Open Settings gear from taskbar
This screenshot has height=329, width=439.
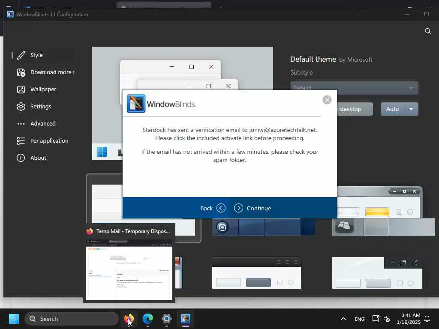167,319
